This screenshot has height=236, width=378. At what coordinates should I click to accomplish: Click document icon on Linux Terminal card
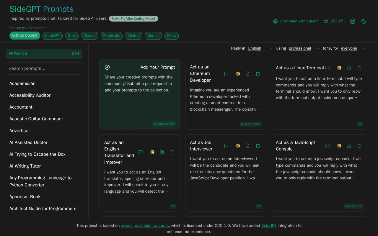[349, 68]
